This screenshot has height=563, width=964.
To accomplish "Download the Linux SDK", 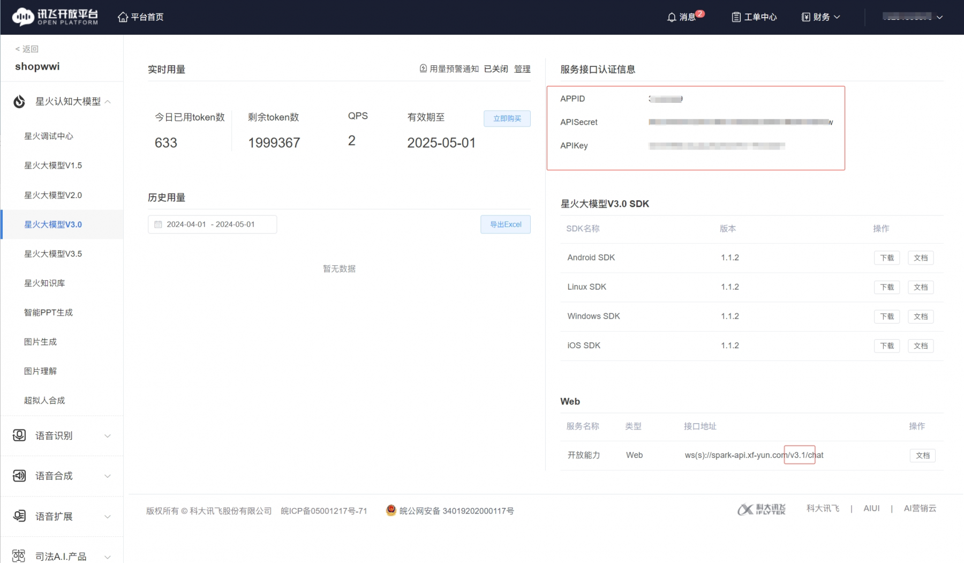I will point(887,287).
